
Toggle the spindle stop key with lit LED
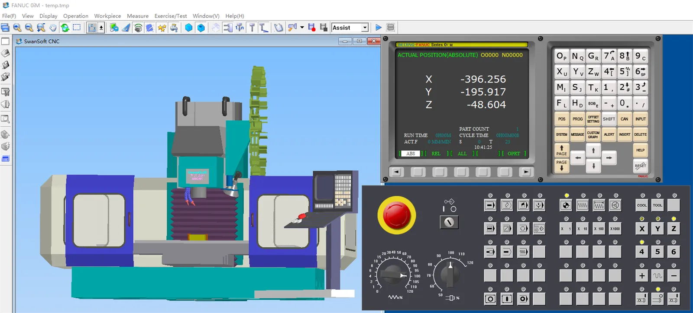[657, 299]
